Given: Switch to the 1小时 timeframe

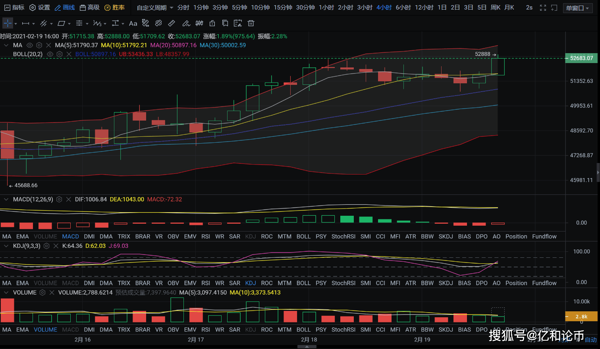Looking at the screenshot, I should [x=326, y=8].
